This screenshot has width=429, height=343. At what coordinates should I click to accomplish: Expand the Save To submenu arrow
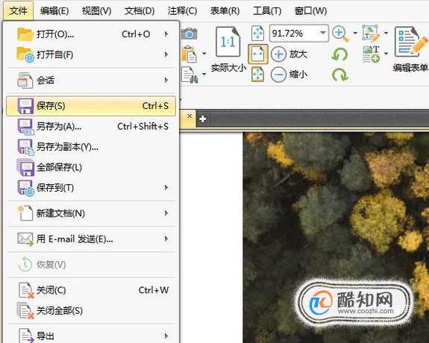(x=166, y=188)
